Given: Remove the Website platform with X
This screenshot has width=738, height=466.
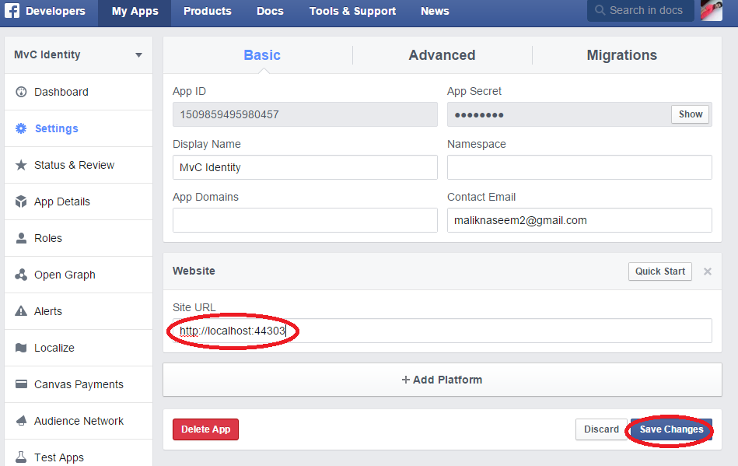Looking at the screenshot, I should tap(708, 272).
